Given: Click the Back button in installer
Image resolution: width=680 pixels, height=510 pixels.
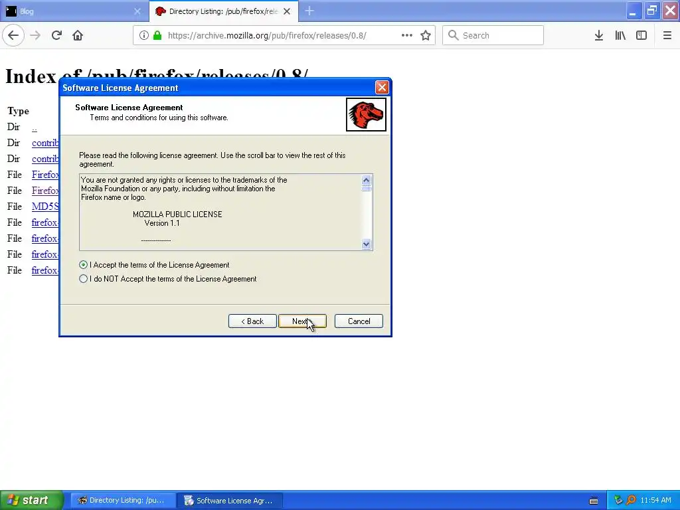Looking at the screenshot, I should coord(252,321).
